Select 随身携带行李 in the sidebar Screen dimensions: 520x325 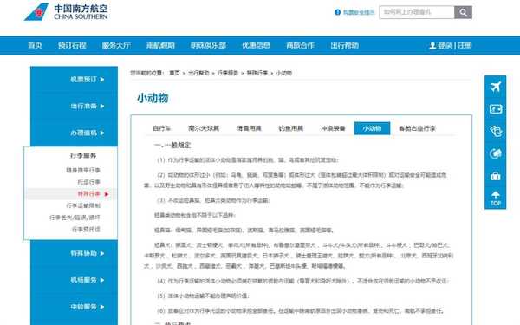[x=83, y=170]
